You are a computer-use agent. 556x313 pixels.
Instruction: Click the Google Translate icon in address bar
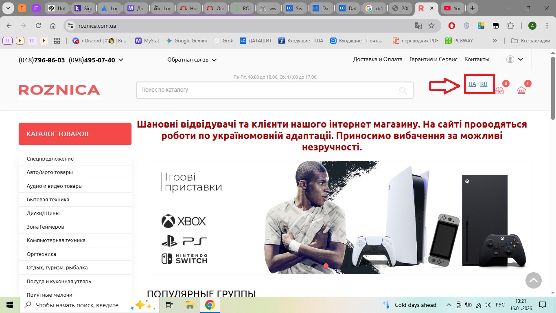click(x=418, y=26)
